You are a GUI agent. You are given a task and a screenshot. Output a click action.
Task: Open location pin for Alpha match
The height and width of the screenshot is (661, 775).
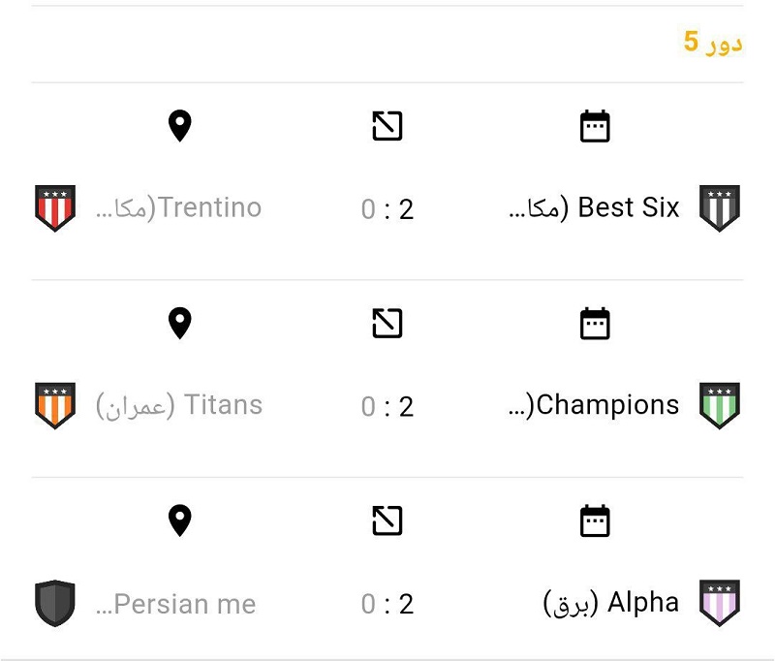(x=179, y=520)
